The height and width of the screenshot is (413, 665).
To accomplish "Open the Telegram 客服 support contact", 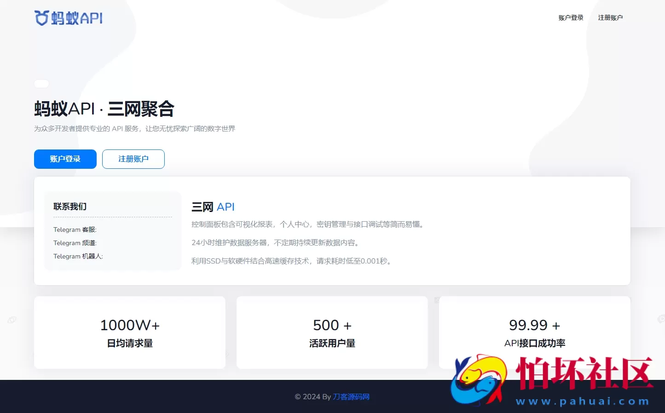I will tap(75, 229).
